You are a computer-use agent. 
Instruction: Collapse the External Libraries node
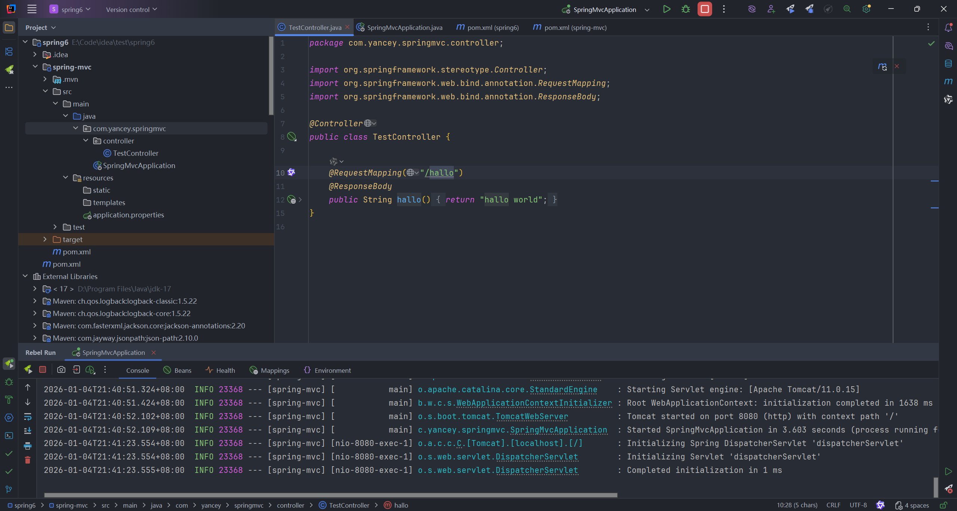(x=25, y=276)
